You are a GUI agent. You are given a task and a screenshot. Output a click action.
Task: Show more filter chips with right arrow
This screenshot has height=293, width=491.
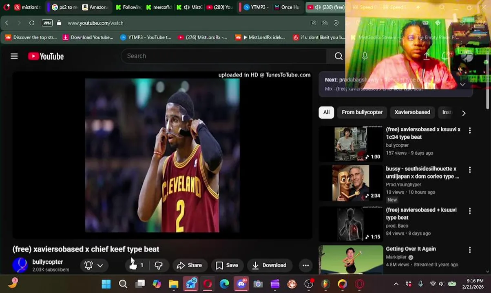(463, 113)
